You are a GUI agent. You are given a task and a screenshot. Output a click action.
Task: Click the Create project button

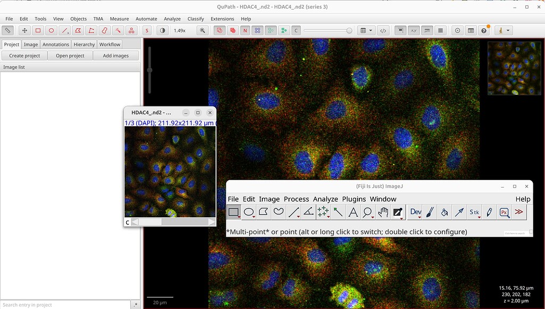(x=23, y=55)
